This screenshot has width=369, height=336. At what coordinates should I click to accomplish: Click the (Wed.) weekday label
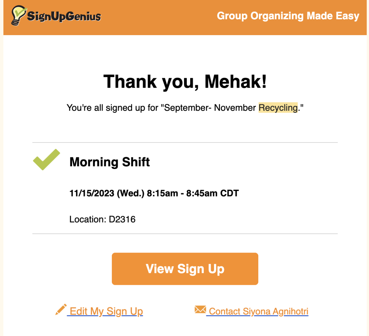pos(131,193)
